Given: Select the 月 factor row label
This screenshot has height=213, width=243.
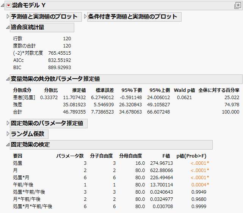Looking at the screenshot, I should point(15,170).
